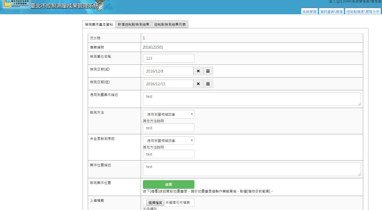
Task: Switch to 新增控制點檢測結果 tab
Action: [x=133, y=24]
